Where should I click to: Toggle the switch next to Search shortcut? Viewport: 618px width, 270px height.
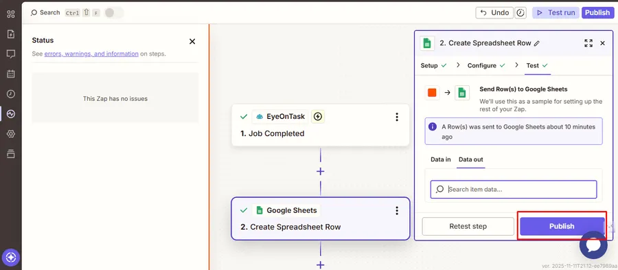point(114,12)
